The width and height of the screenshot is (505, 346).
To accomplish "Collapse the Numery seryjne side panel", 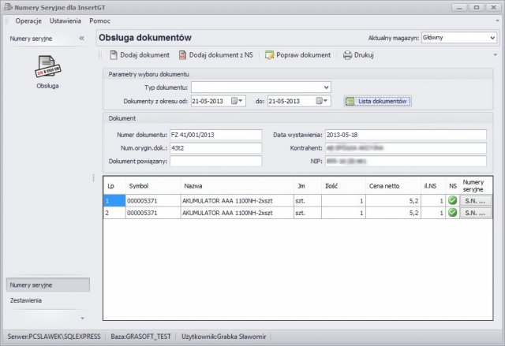I will (x=82, y=39).
